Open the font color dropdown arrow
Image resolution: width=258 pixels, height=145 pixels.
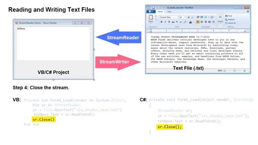coord(193,22)
